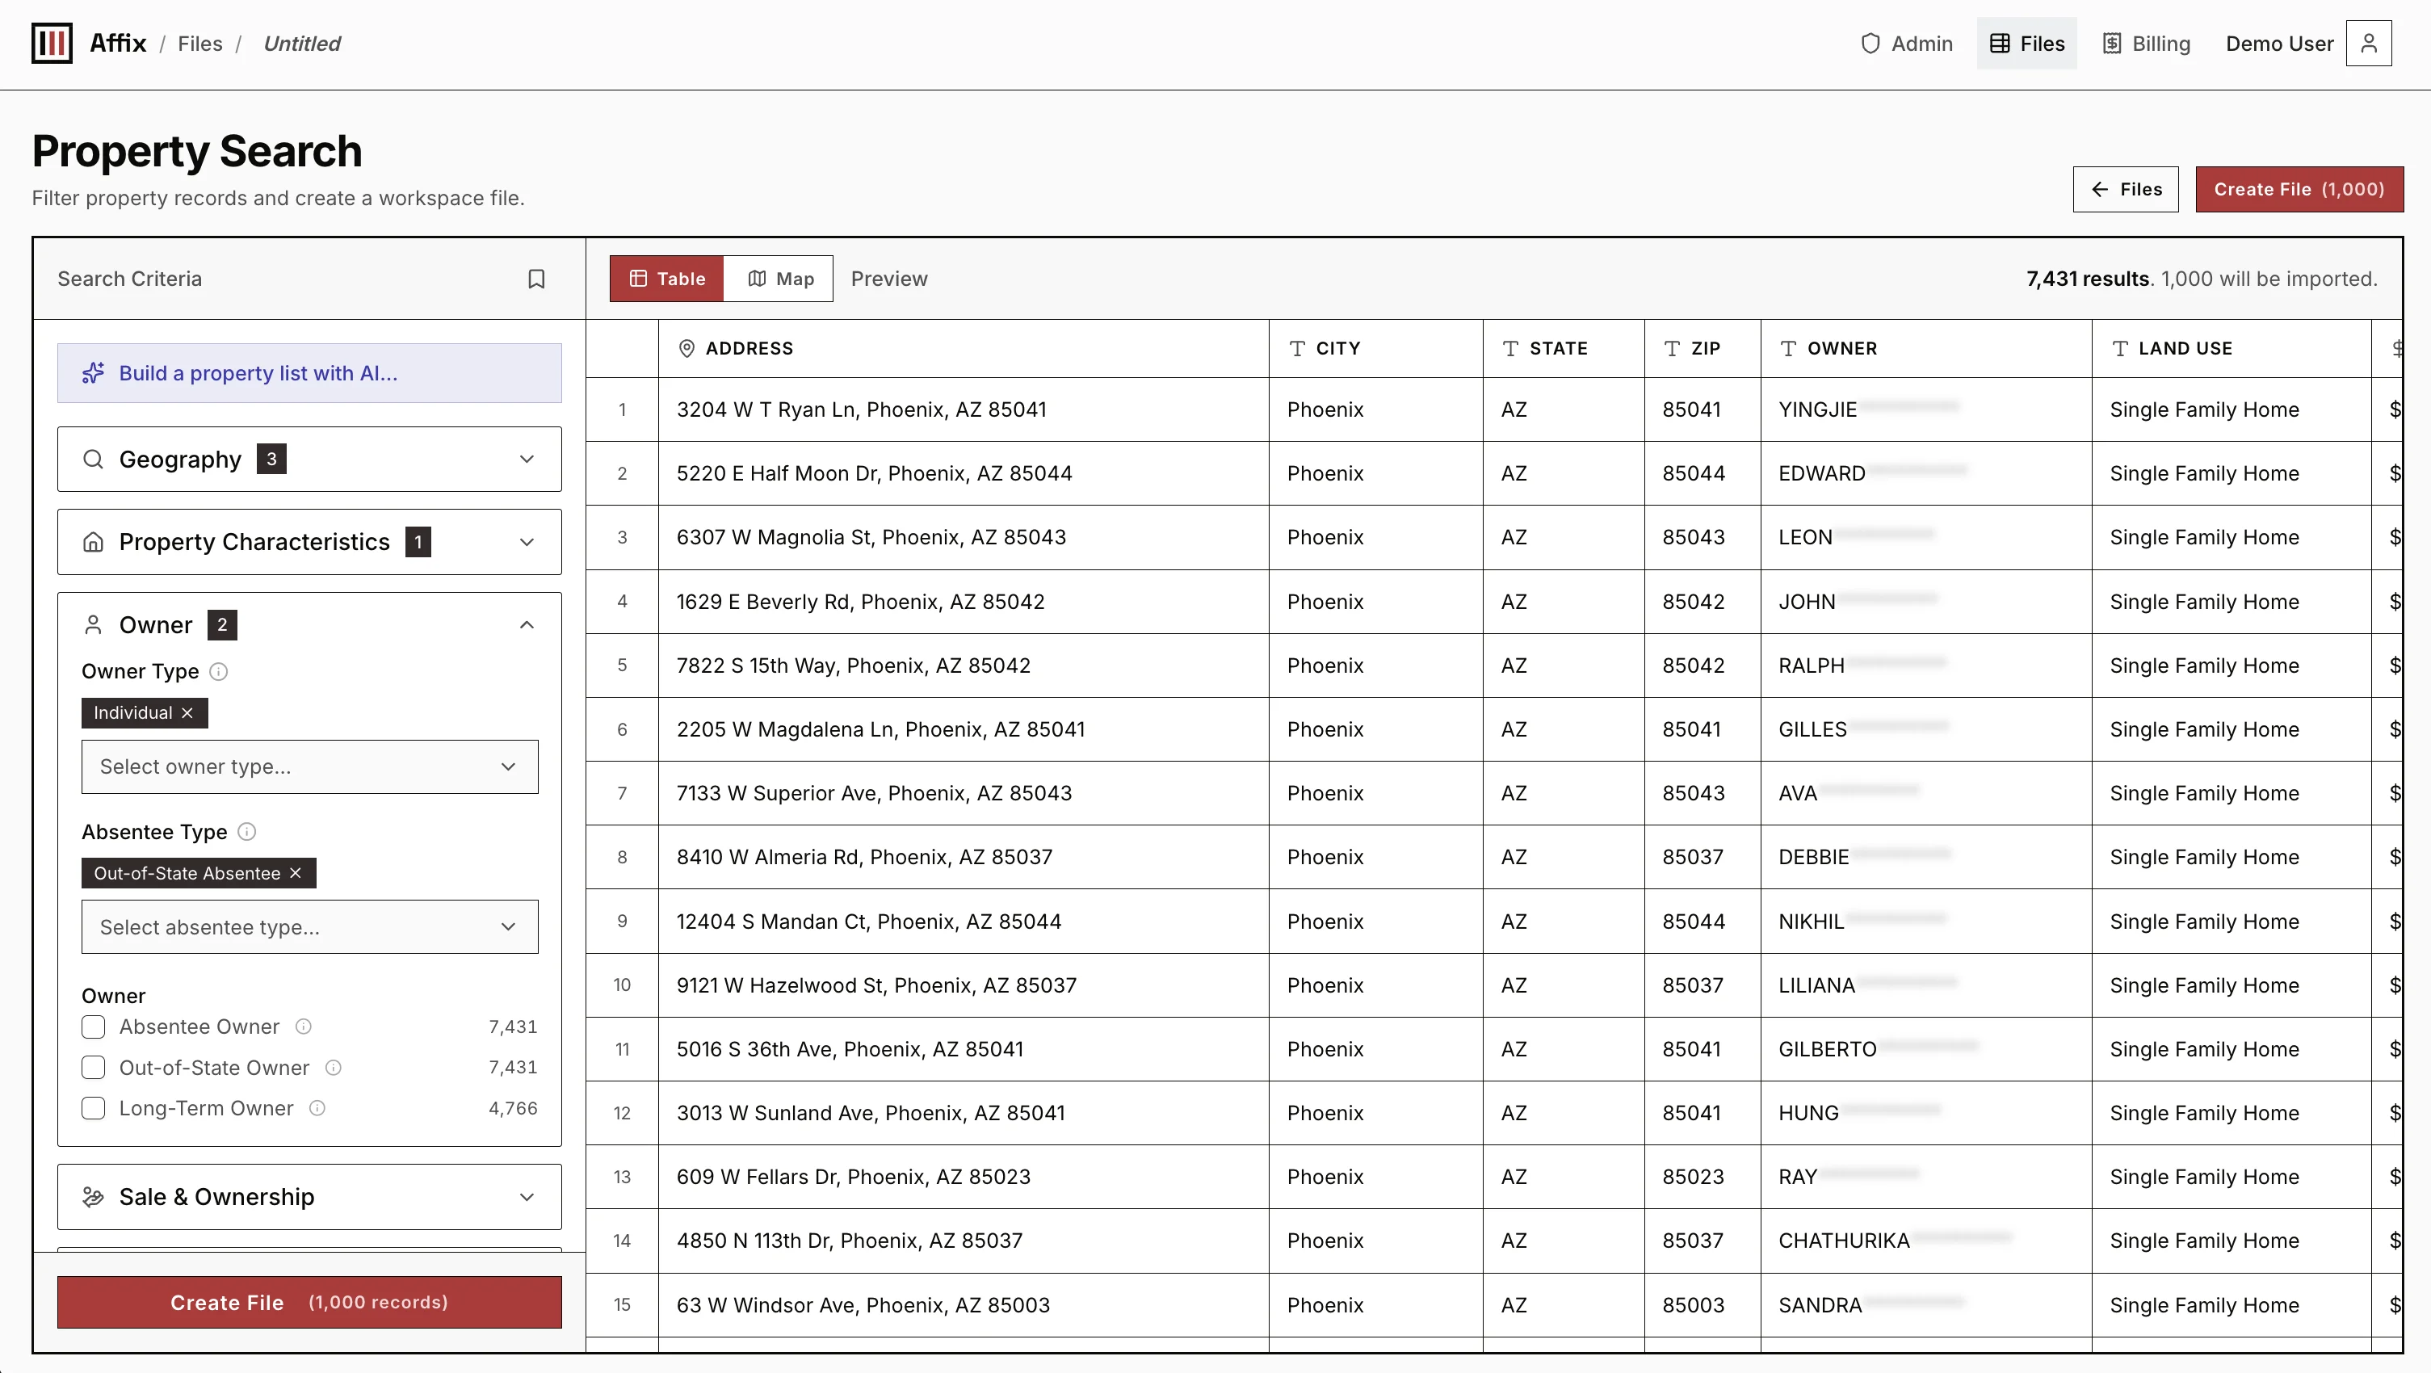Click the Affix brand name
This screenshot has height=1373, width=2431.
tap(118, 44)
